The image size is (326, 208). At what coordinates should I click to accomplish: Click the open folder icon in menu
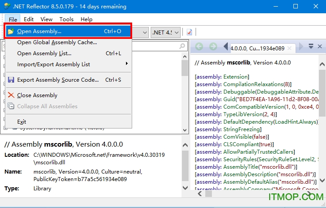pyautogui.click(x=11, y=31)
